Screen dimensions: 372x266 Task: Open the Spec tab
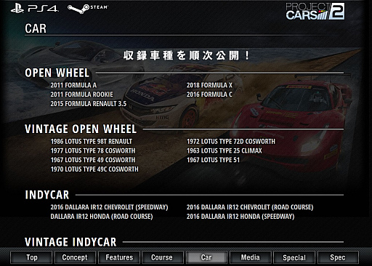click(338, 257)
